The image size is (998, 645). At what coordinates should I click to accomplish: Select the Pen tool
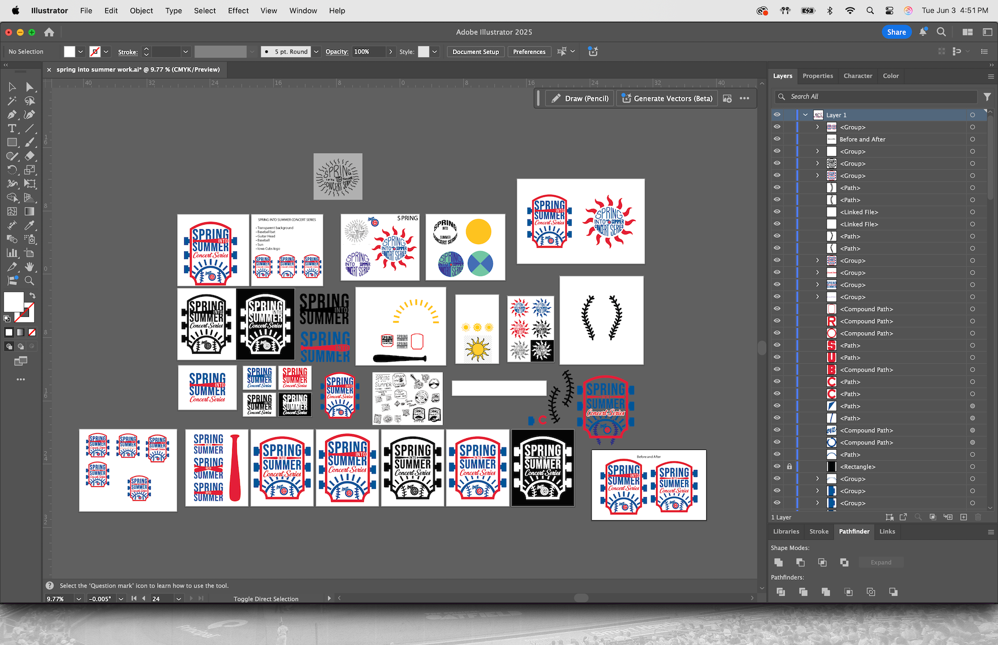[x=12, y=115]
